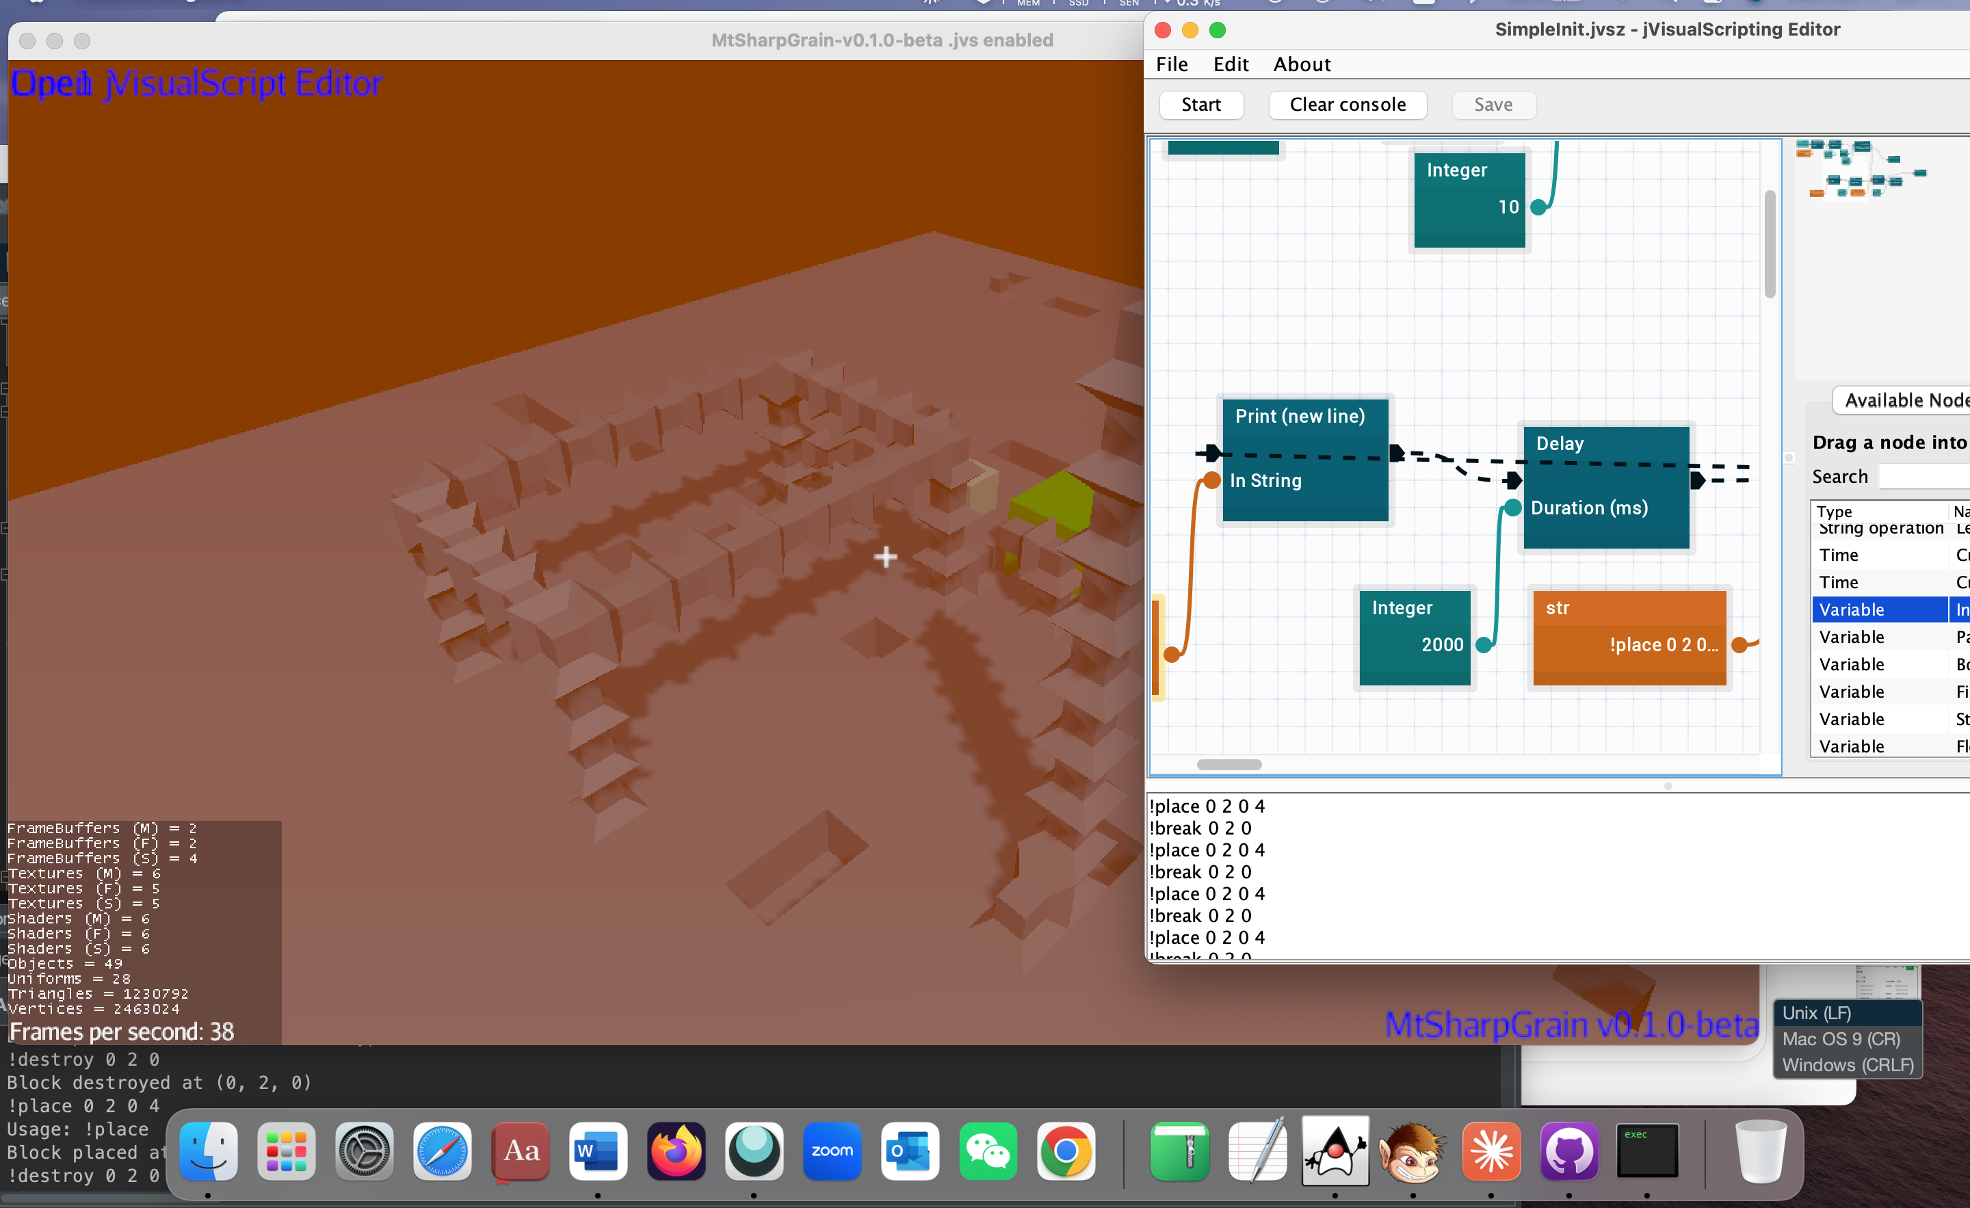
Task: Select the Integer 2000 node
Action: tap(1415, 638)
